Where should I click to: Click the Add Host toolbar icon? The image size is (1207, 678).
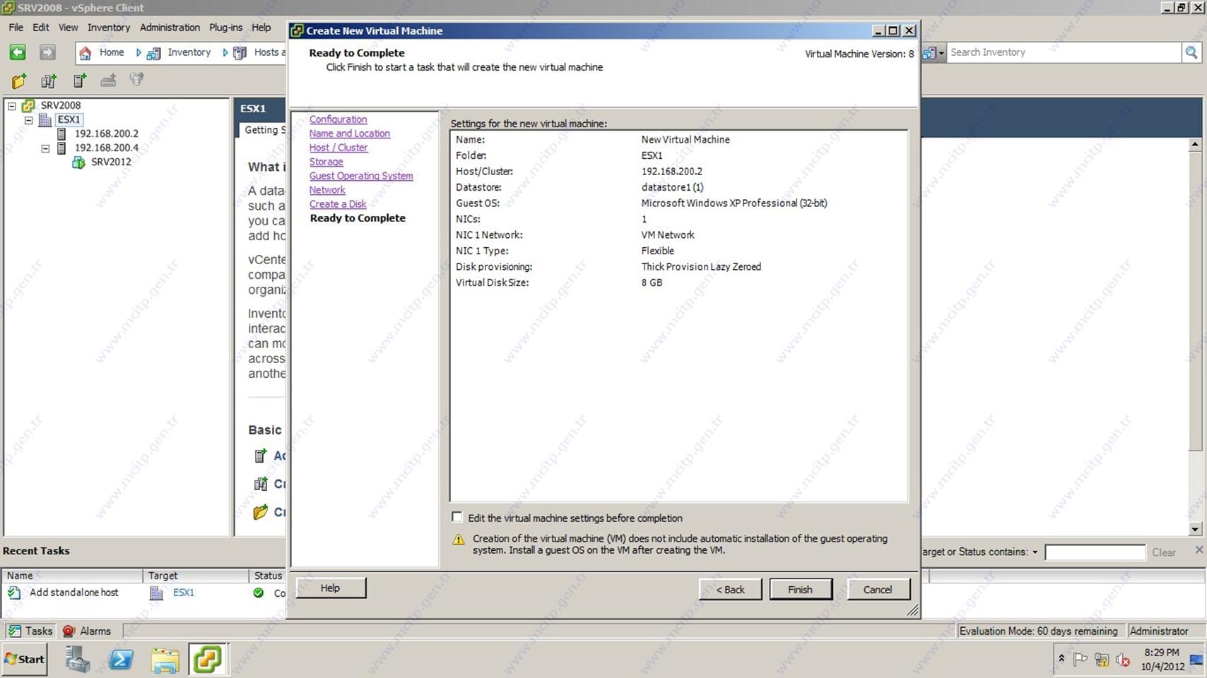point(80,81)
